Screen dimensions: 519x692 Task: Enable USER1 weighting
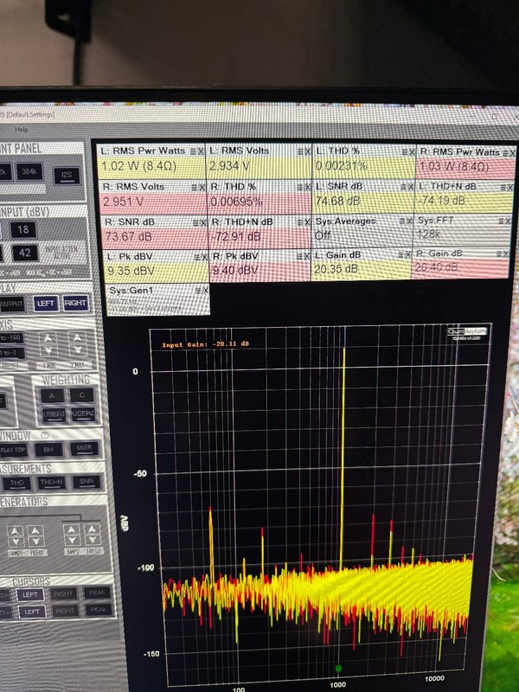point(54,415)
